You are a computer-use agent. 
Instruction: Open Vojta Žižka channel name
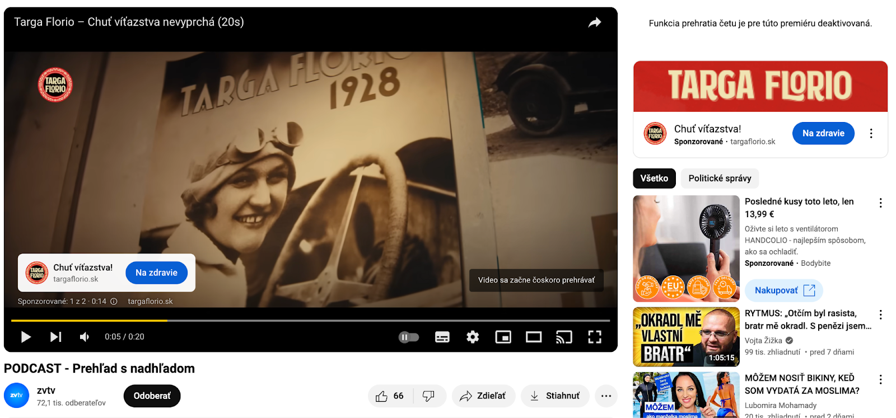(763, 340)
